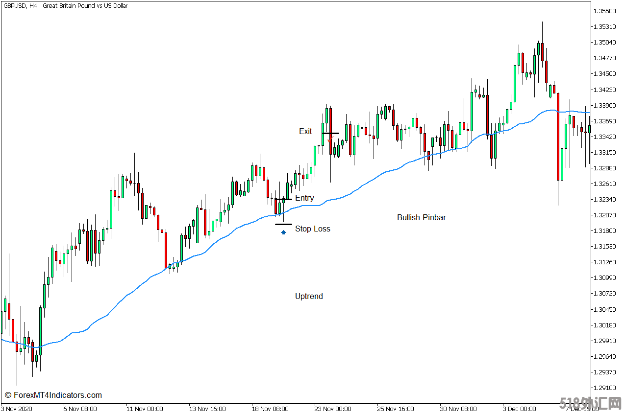
Task: Select the 1.29100 price axis label
Action: 604,388
